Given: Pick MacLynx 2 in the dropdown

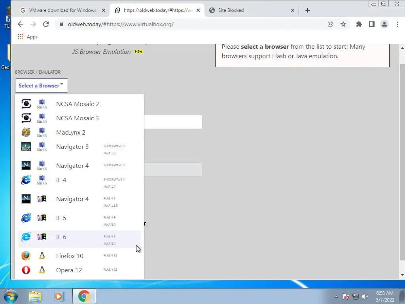Looking at the screenshot, I should (x=79, y=132).
